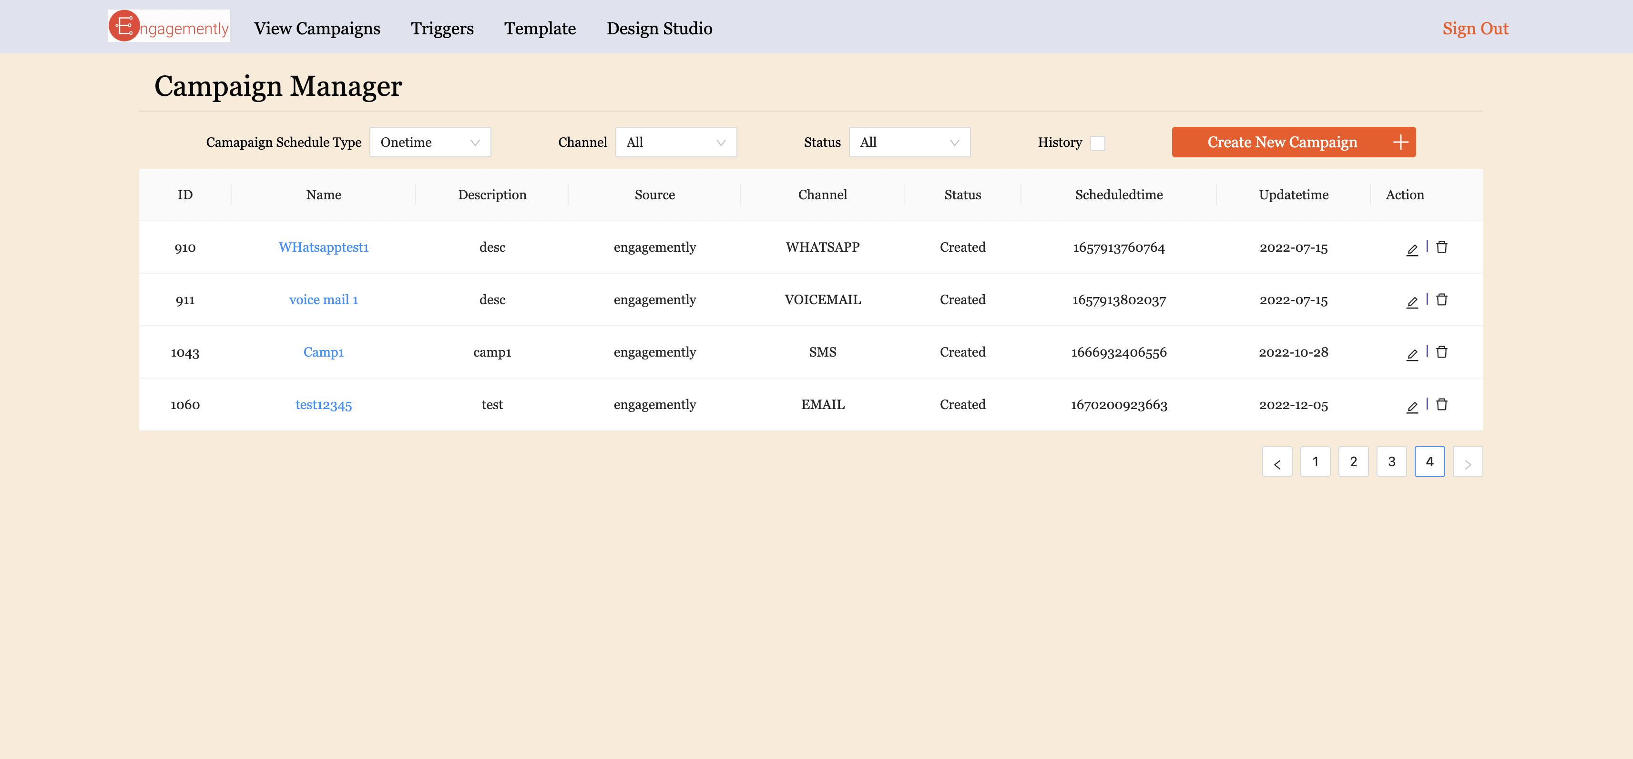Screen dimensions: 1633x759
Task: Edit the test12345 campaign
Action: 1412,407
